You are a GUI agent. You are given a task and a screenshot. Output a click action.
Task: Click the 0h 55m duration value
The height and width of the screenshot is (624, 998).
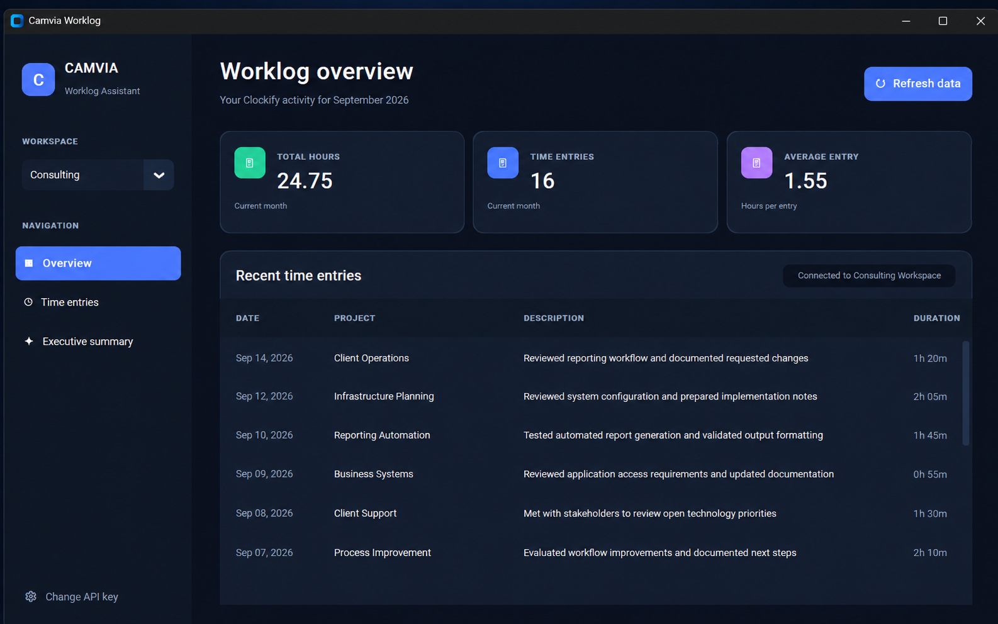(x=930, y=474)
